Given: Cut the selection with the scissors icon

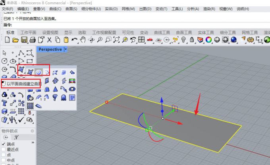Looking at the screenshot, I should click(x=49, y=40).
